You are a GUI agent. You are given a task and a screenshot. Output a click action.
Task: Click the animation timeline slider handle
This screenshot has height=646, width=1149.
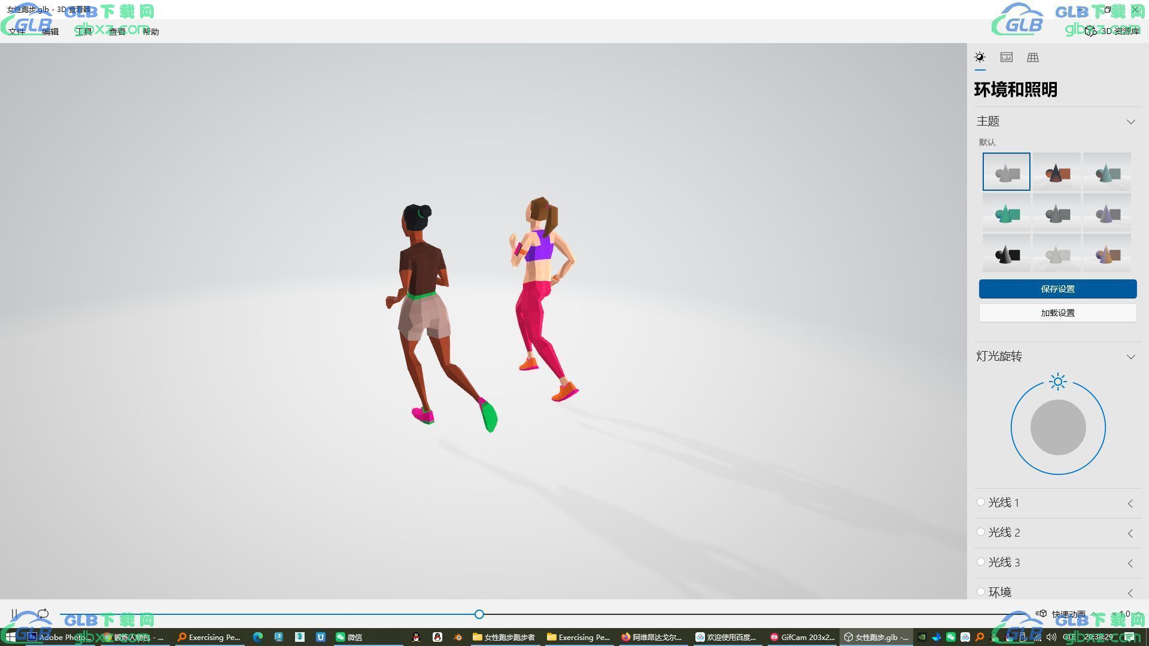(x=479, y=614)
